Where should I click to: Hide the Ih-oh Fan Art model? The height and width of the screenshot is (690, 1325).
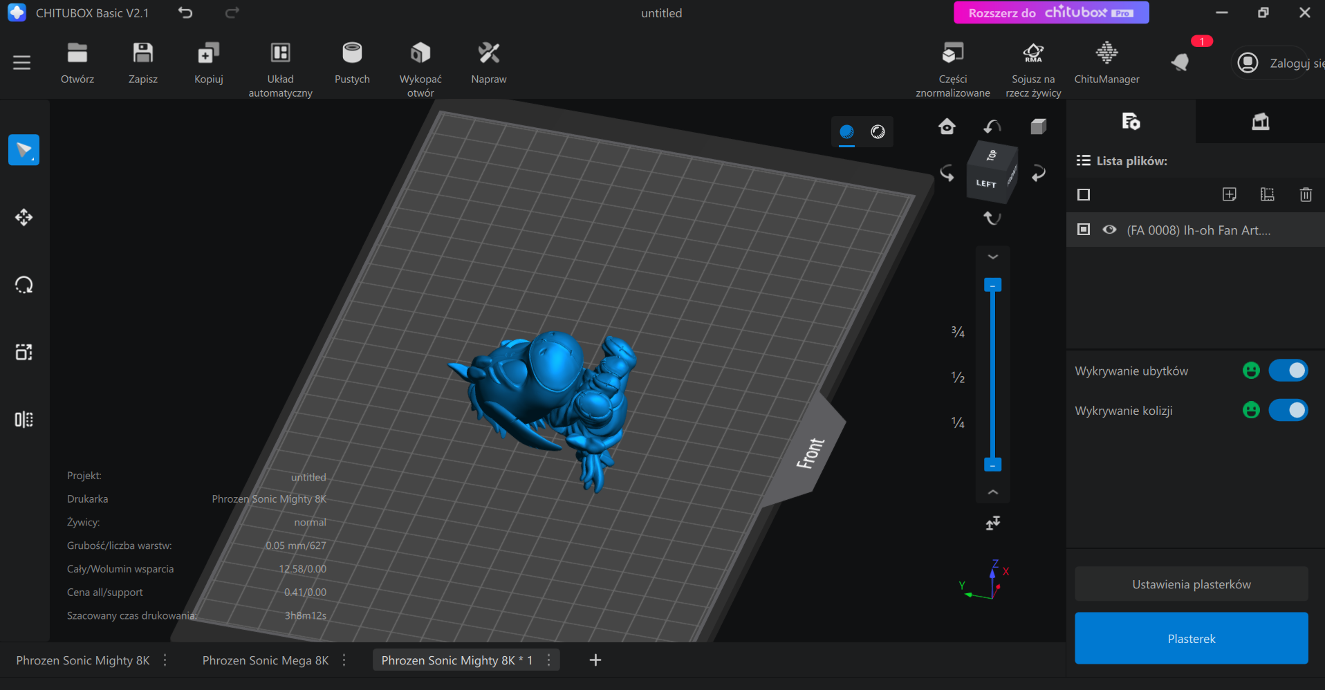click(x=1109, y=230)
